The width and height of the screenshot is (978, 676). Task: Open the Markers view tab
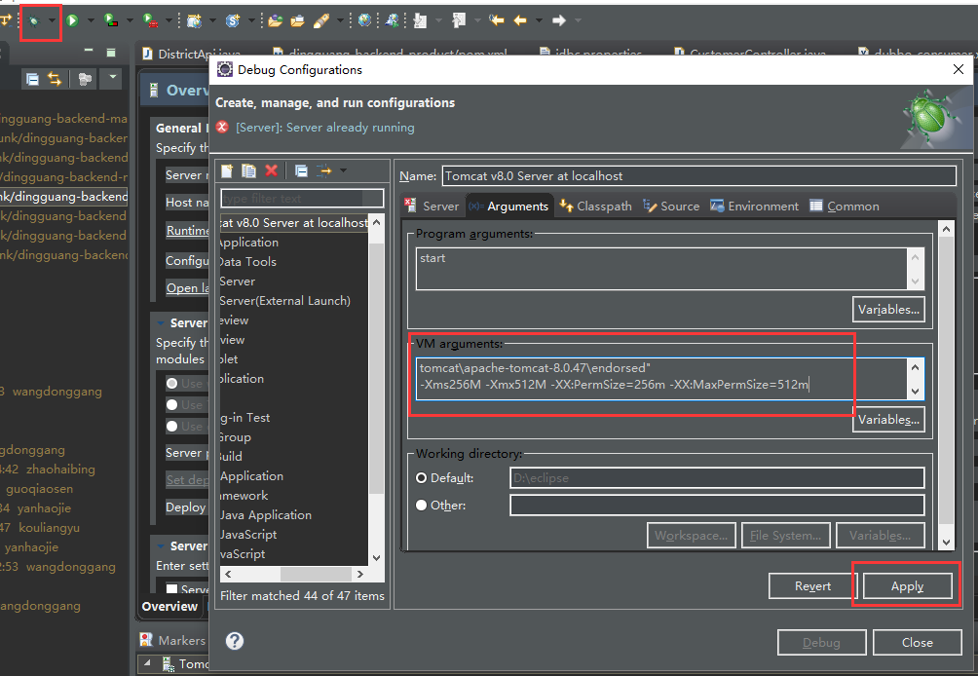coord(173,641)
